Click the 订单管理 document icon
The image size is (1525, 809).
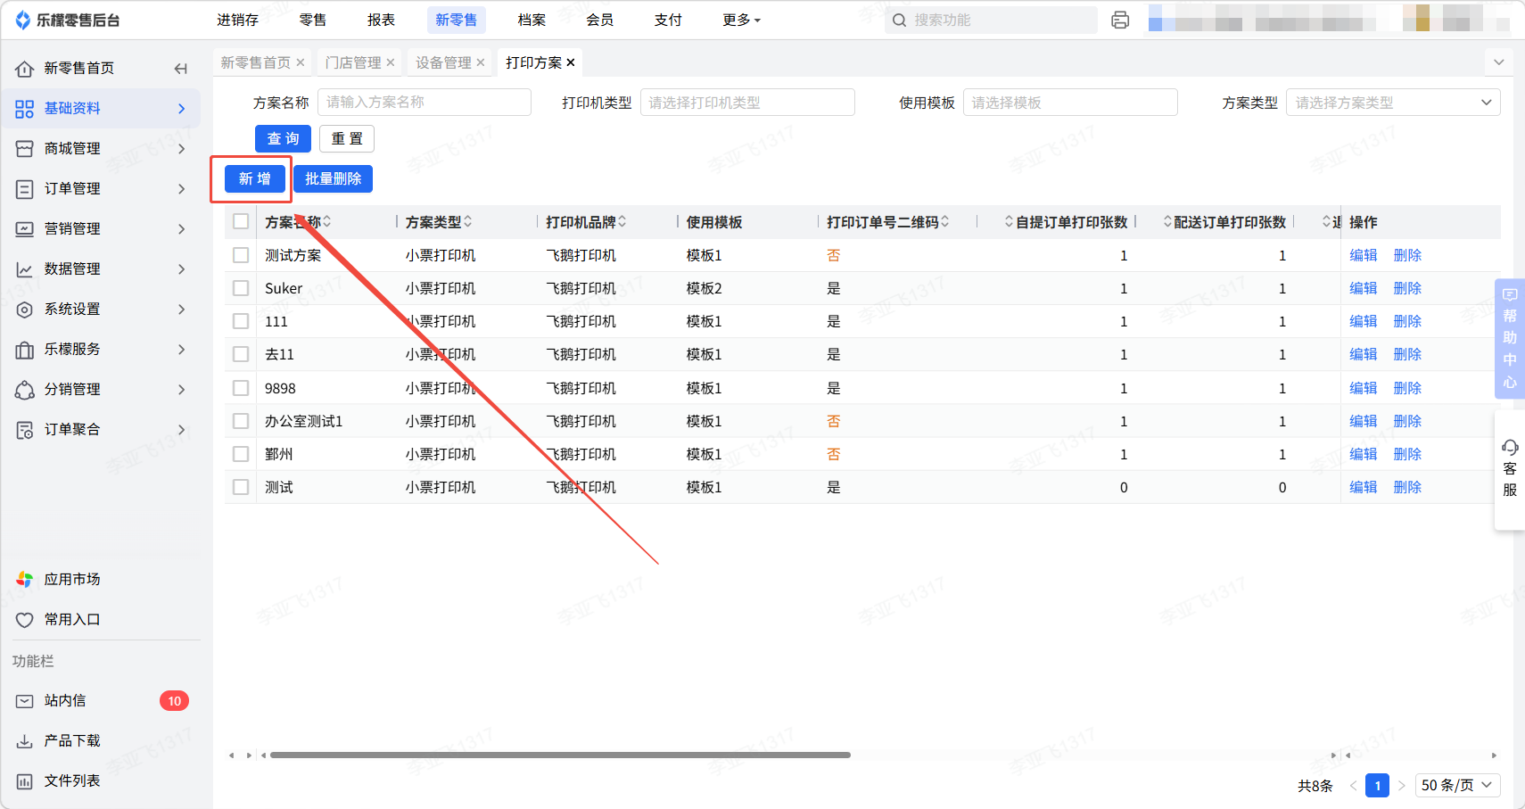point(25,189)
